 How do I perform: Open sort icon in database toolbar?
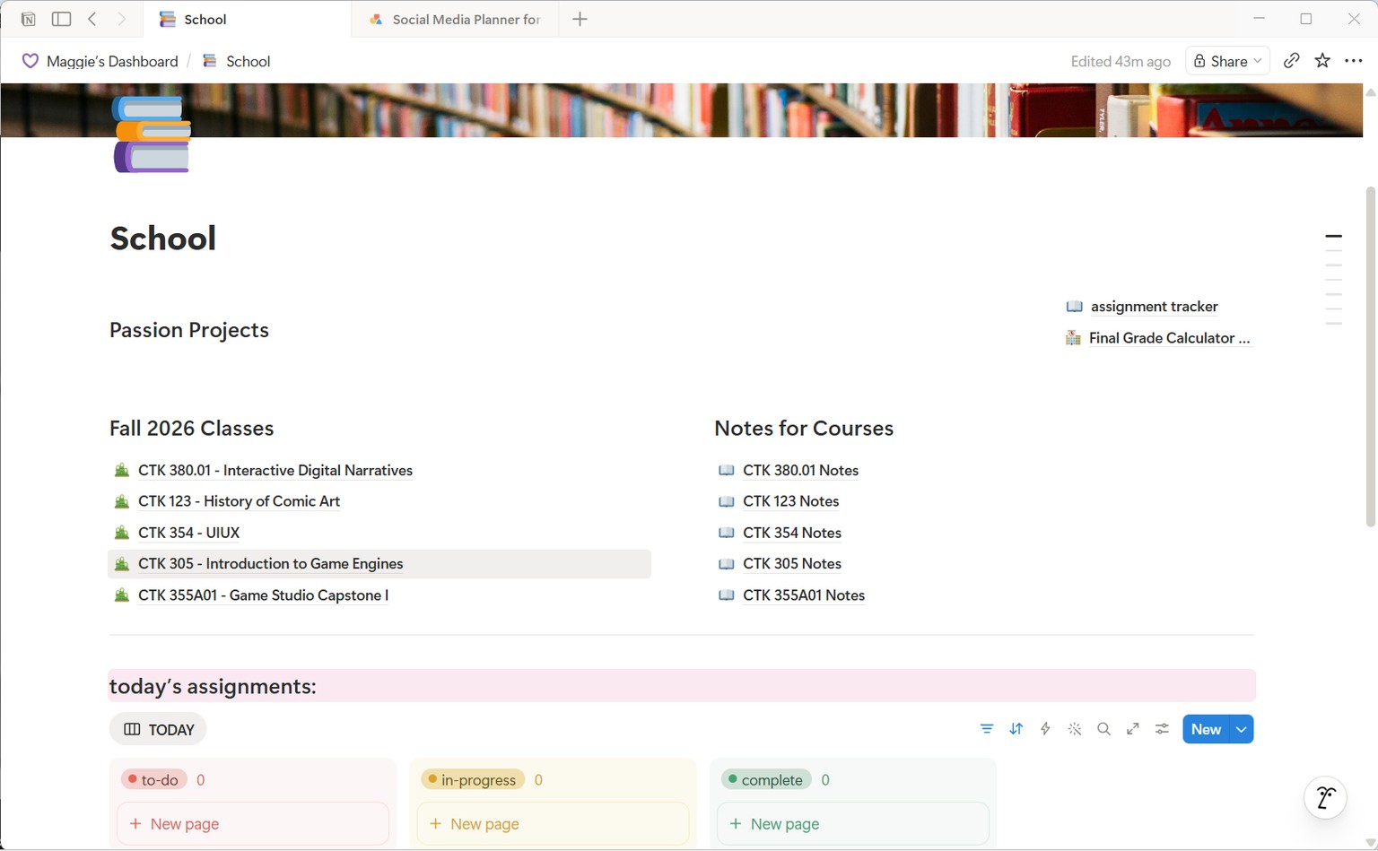tap(1016, 729)
